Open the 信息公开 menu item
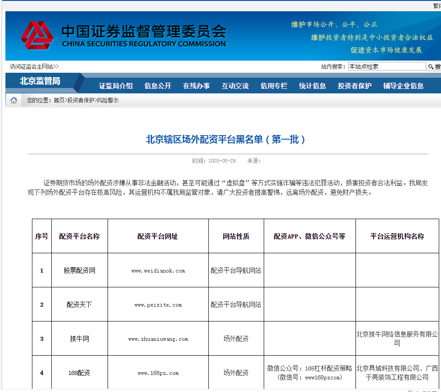This screenshot has height=392, width=441. 159,86
